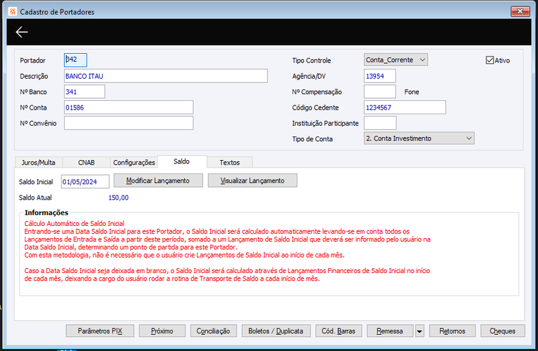Image resolution: width=538 pixels, height=351 pixels.
Task: Open the Tipo Controle dropdown
Action: point(395,60)
